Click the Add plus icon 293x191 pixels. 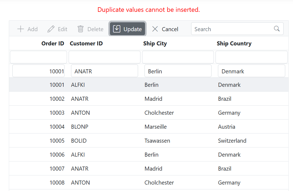point(21,29)
